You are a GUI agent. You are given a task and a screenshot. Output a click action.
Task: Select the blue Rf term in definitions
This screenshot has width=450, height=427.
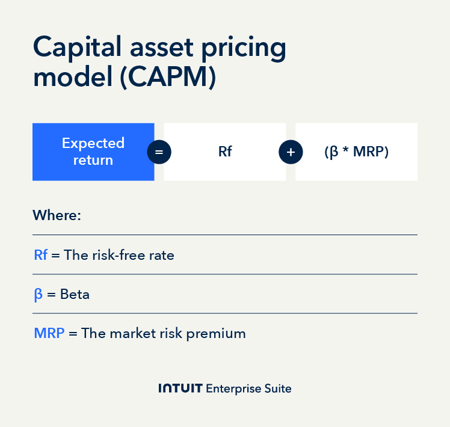point(41,255)
